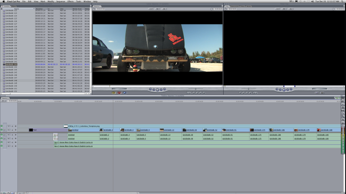The height and width of the screenshot is (194, 346).
Task: Click Play In to Out in Viewer
Action: tap(280, 90)
